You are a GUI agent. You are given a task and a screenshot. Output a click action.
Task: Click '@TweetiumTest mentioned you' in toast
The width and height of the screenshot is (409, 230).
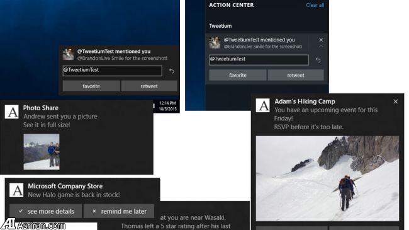114,52
